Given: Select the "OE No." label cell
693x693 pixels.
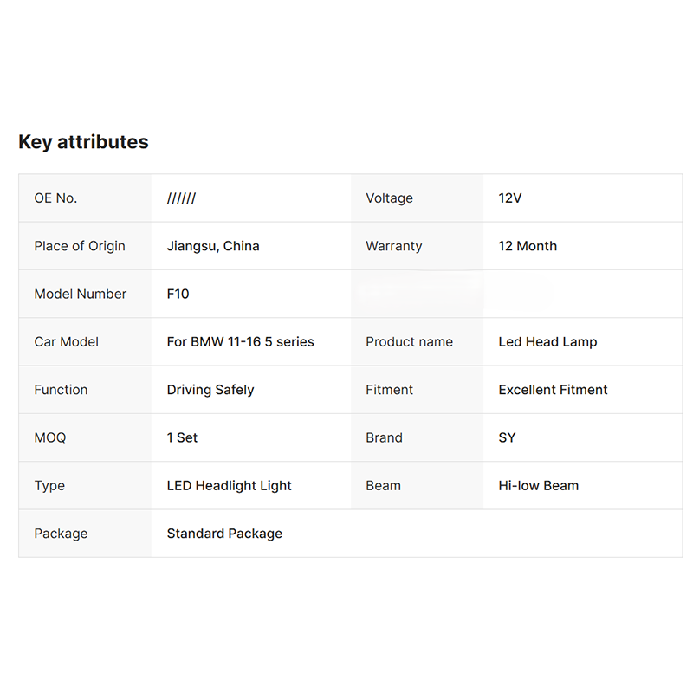Looking at the screenshot, I should pyautogui.click(x=55, y=198).
